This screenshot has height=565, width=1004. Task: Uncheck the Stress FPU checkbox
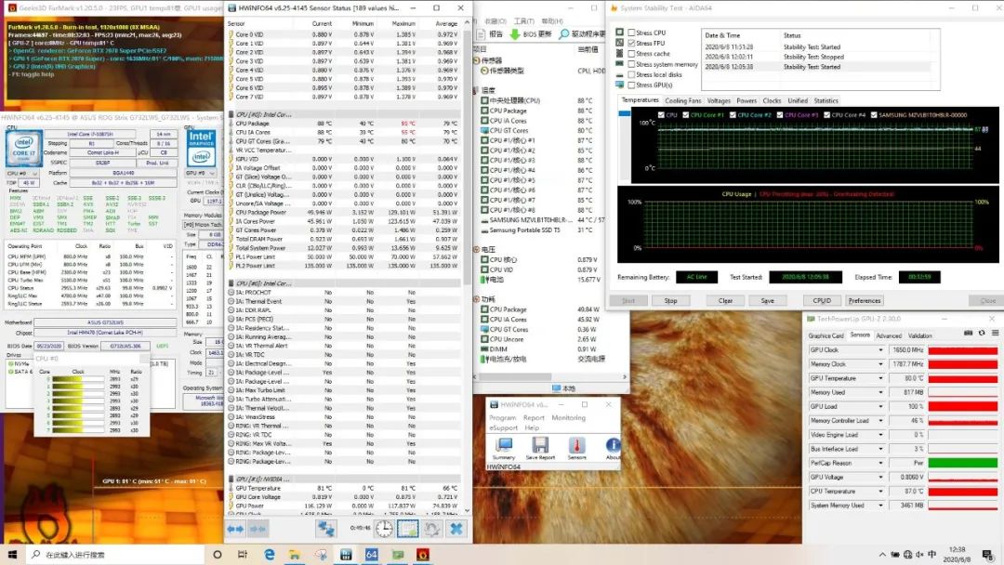click(x=631, y=44)
